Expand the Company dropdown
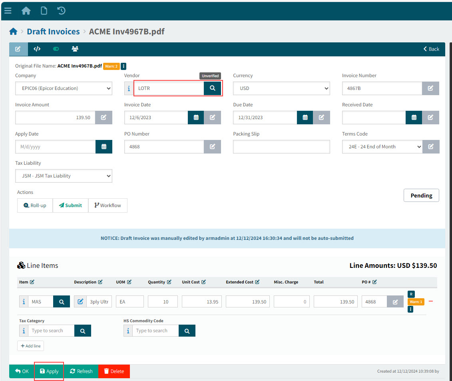This screenshot has width=452, height=381. pos(64,88)
